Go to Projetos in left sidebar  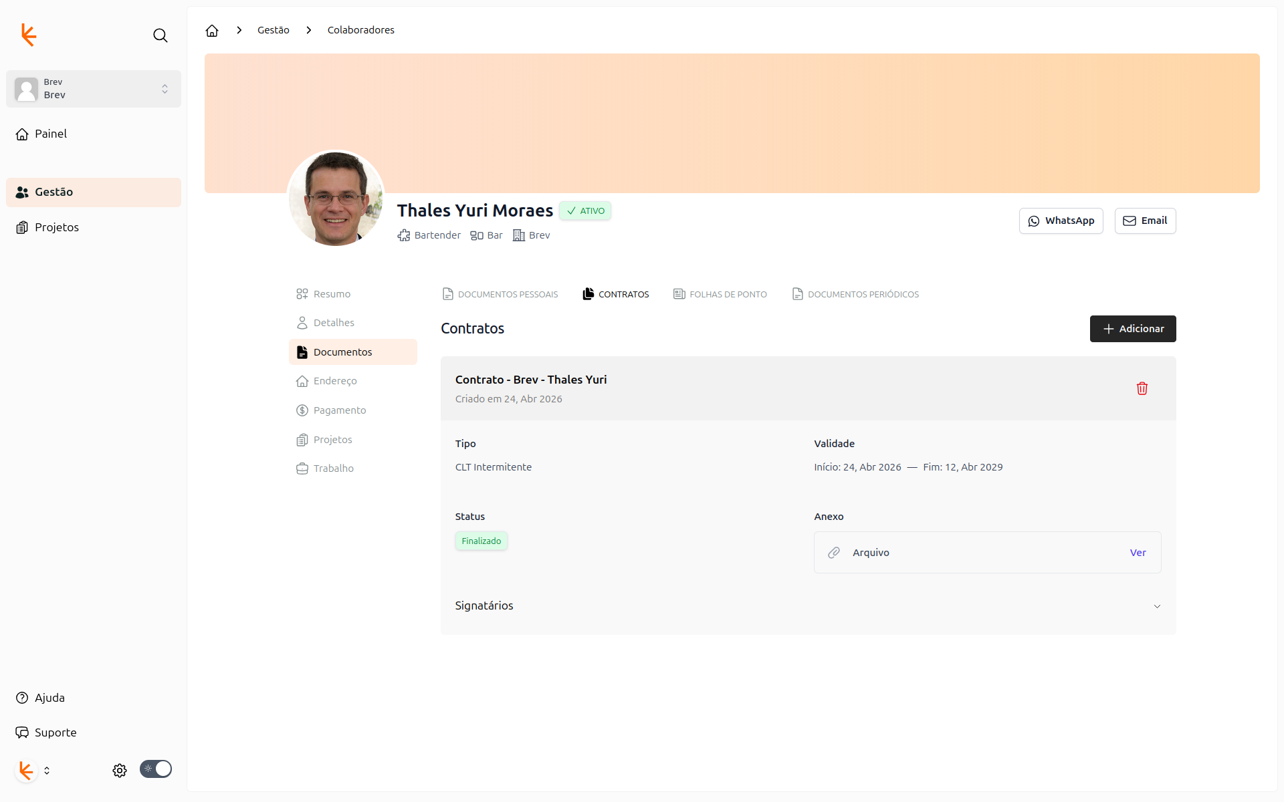tap(56, 227)
